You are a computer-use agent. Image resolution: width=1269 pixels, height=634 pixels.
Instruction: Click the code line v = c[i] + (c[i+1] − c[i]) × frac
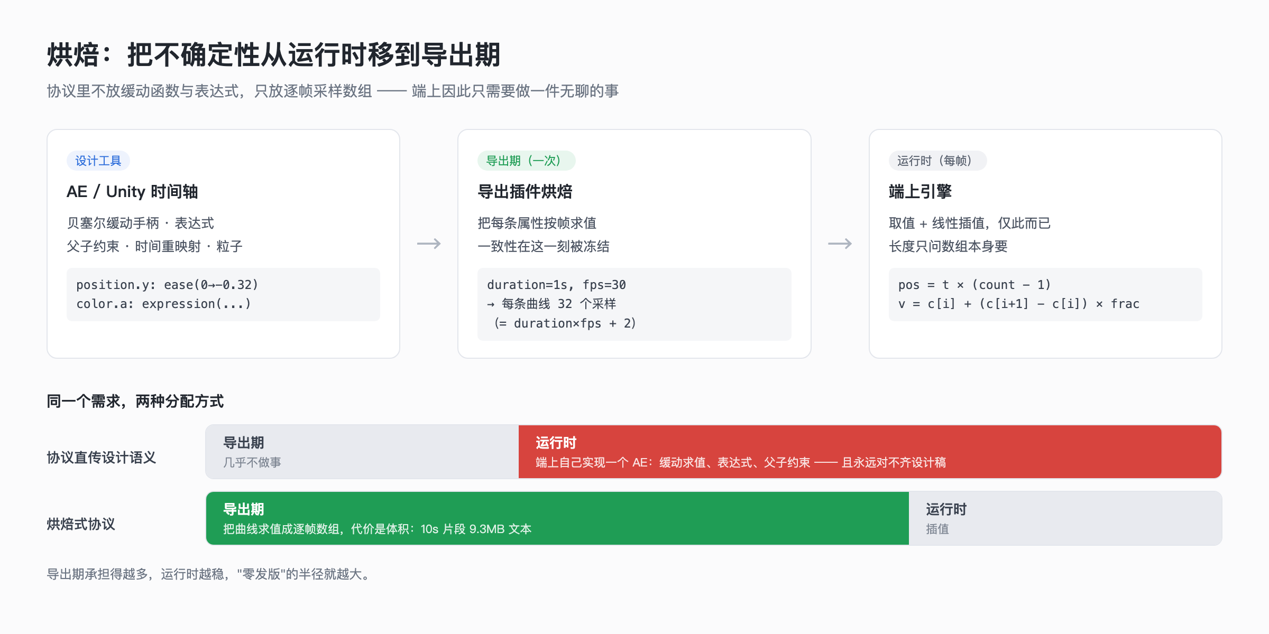click(x=1019, y=304)
